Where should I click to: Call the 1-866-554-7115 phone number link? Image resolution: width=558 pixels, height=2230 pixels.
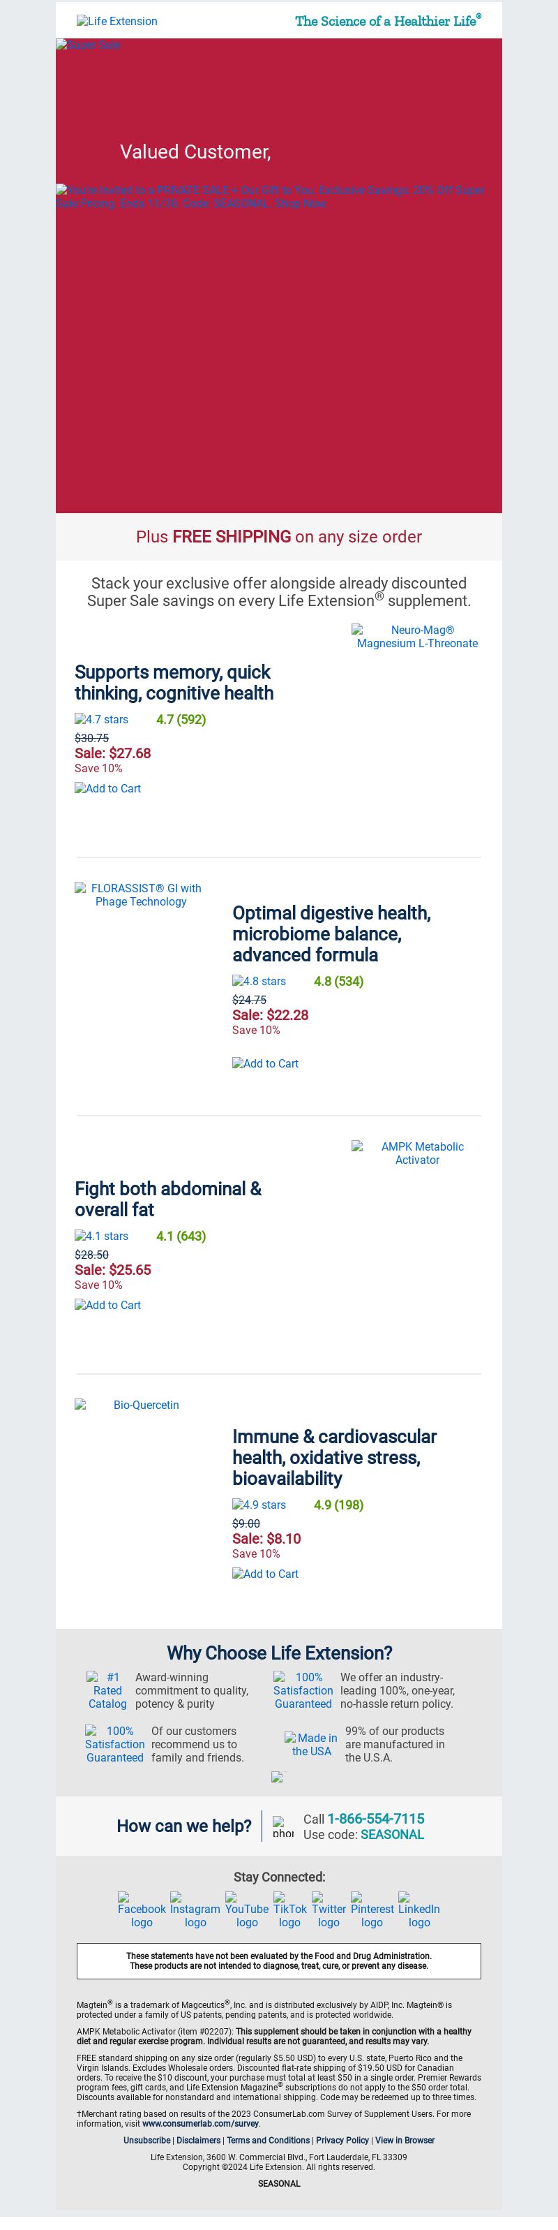[x=375, y=1818]
